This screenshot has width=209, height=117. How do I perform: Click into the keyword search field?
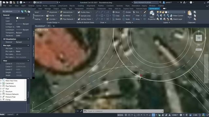[146, 2]
